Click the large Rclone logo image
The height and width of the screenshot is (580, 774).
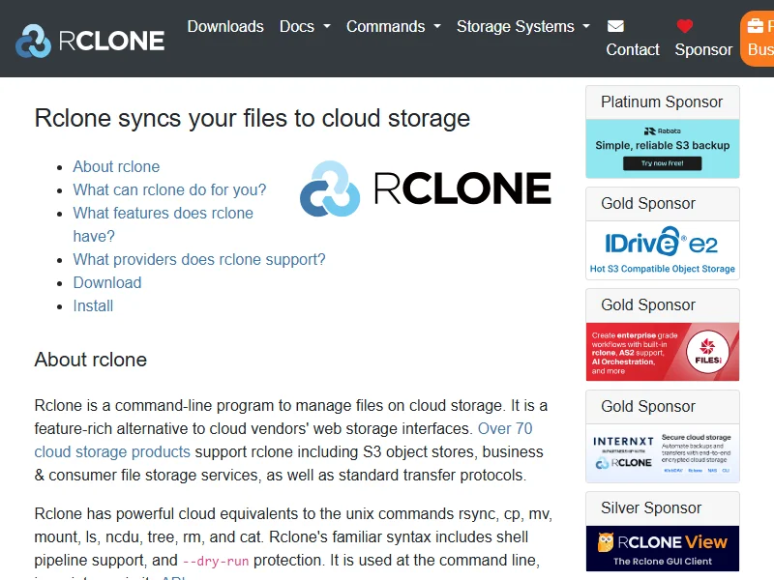(x=426, y=188)
